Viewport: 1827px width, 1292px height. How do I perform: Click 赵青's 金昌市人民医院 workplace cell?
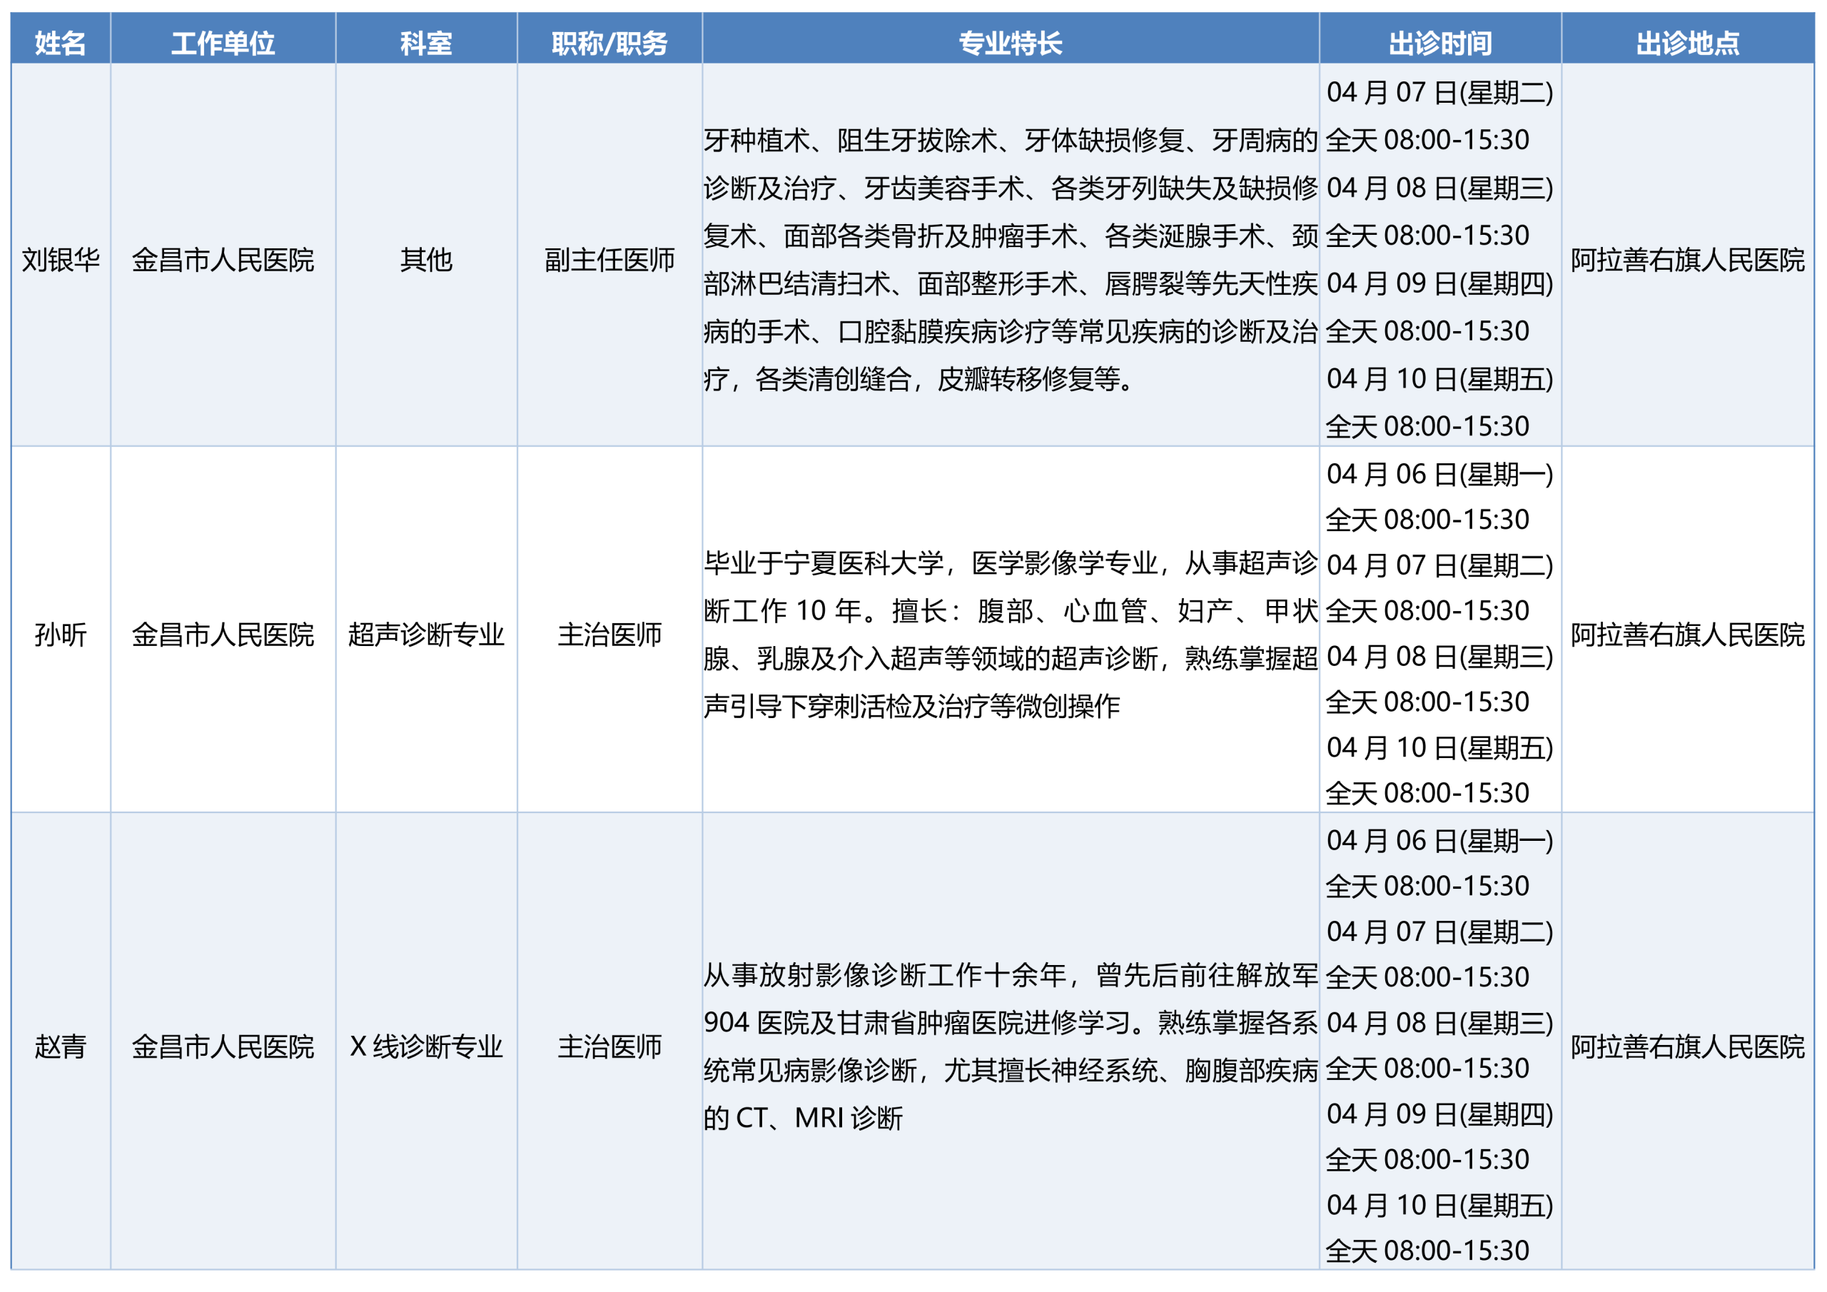click(x=223, y=1046)
